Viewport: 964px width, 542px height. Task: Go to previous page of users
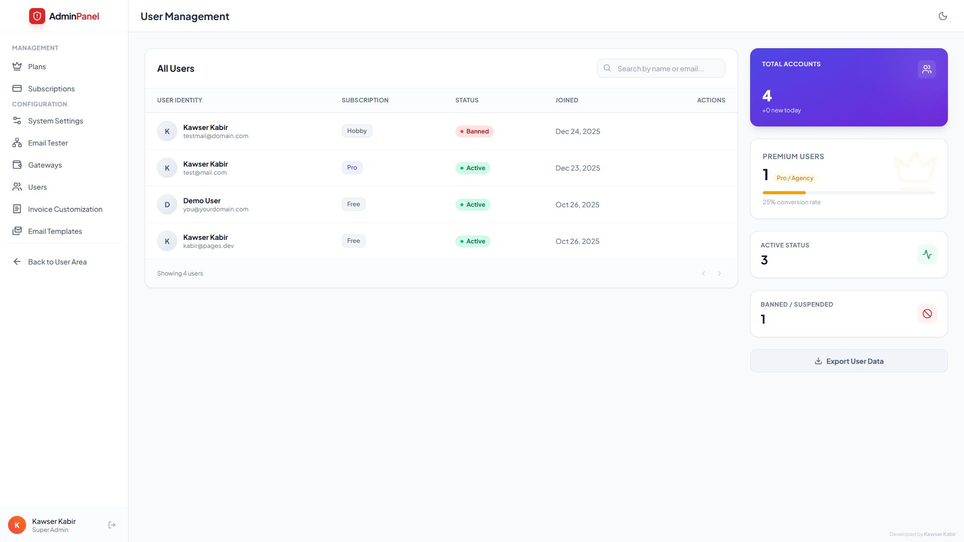point(703,274)
